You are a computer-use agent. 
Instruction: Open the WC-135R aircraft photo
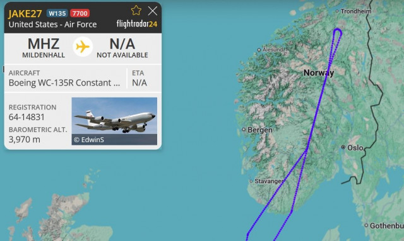coord(114,121)
